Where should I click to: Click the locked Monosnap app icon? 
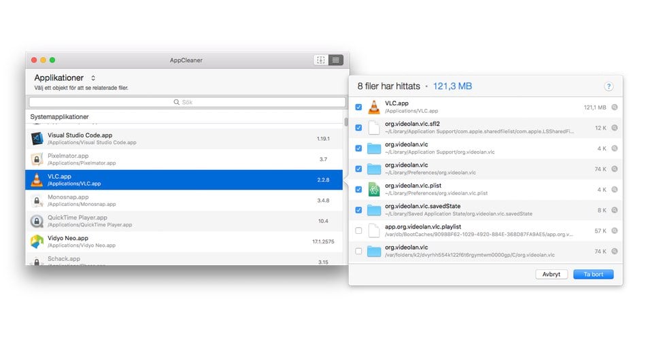[x=37, y=201]
